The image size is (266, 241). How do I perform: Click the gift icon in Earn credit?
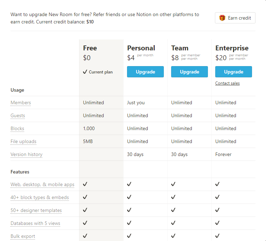[222, 18]
